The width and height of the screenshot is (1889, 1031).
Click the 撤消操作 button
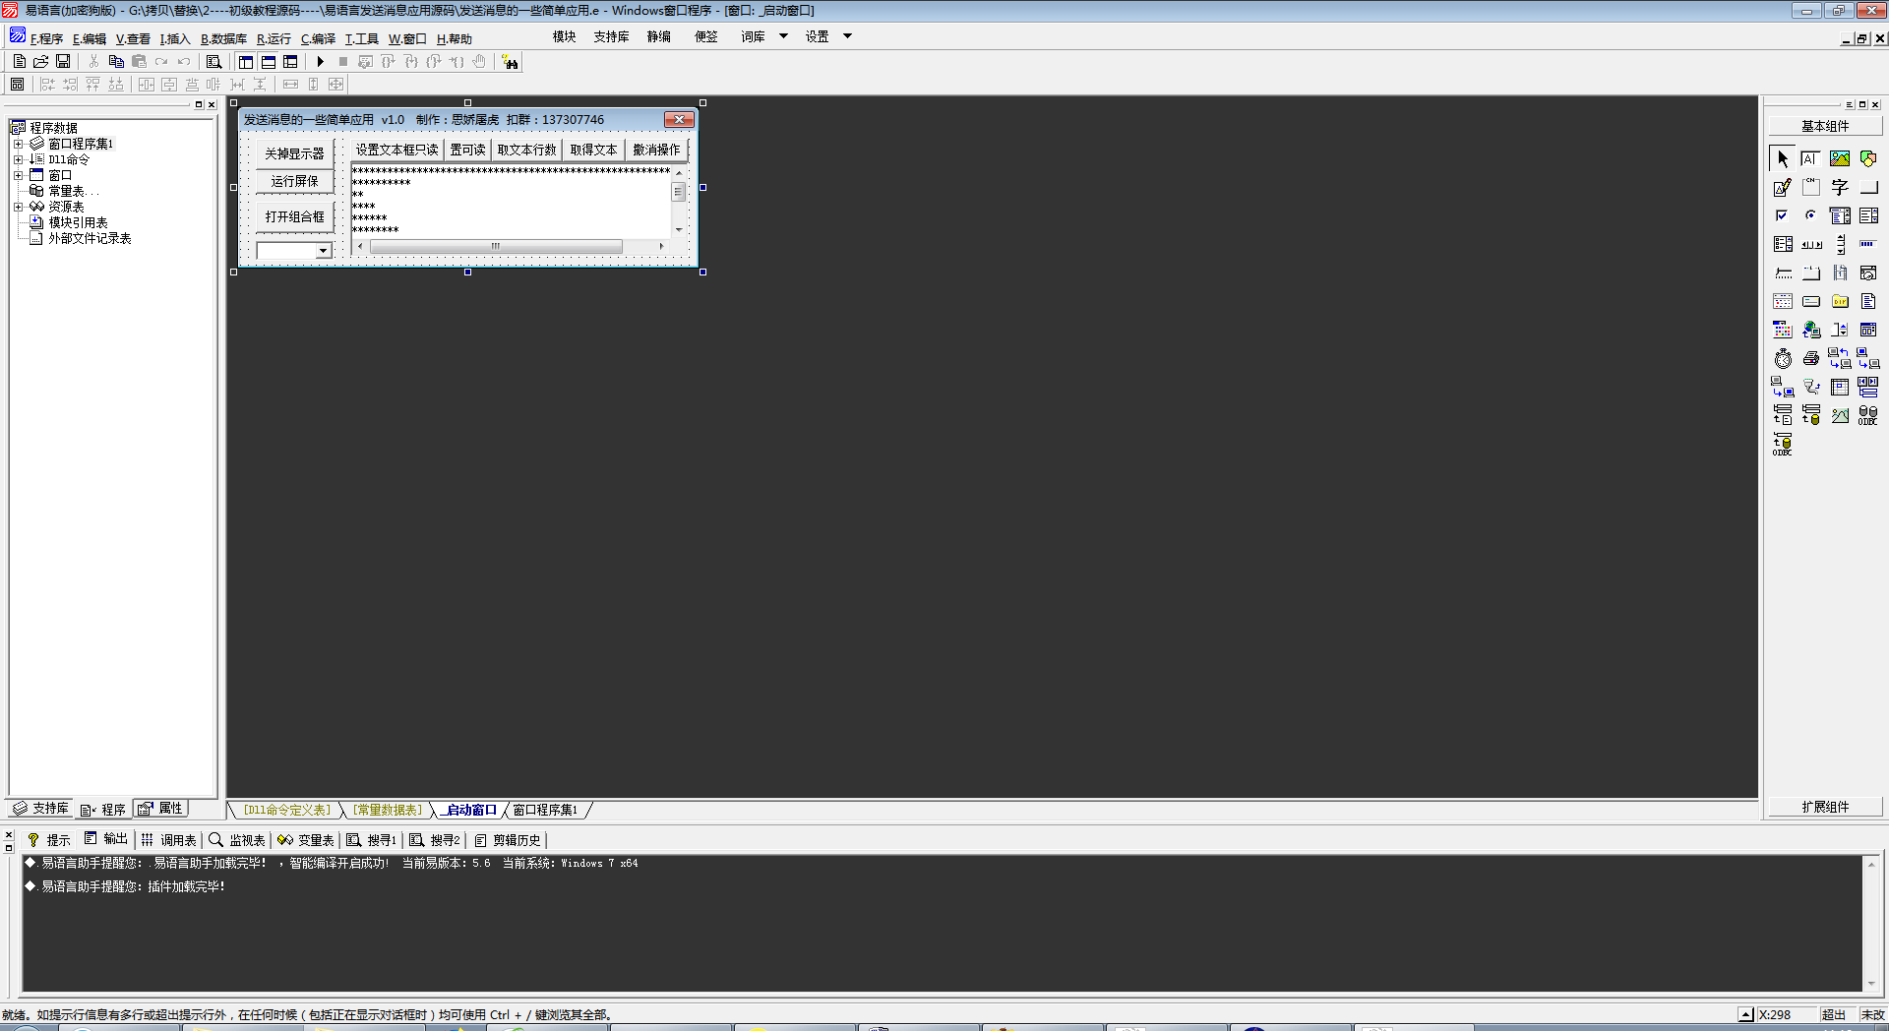(x=656, y=150)
